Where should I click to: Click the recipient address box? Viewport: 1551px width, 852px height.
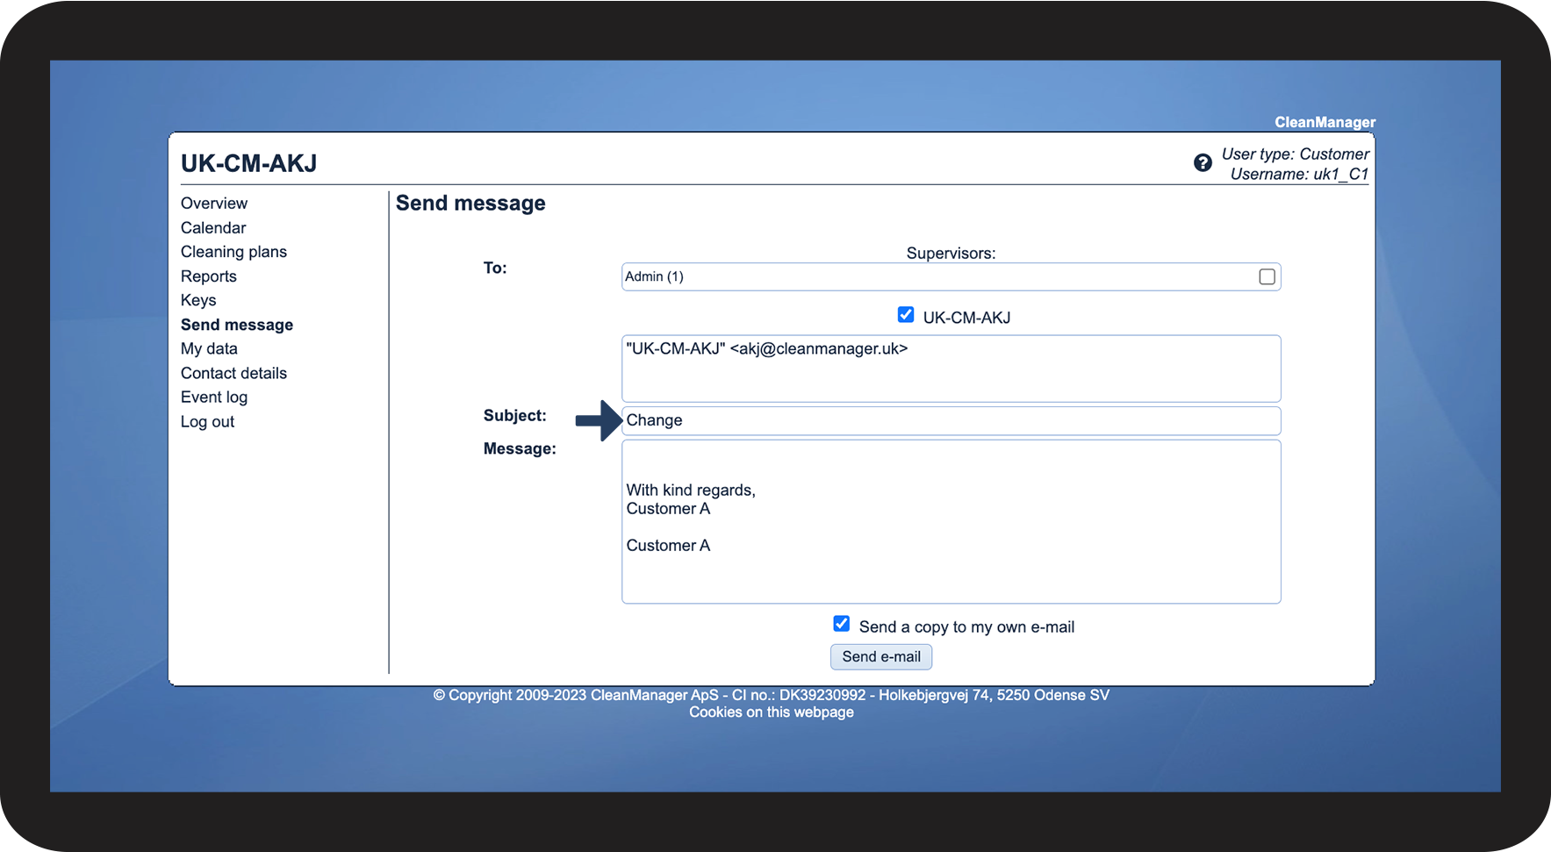(x=951, y=369)
